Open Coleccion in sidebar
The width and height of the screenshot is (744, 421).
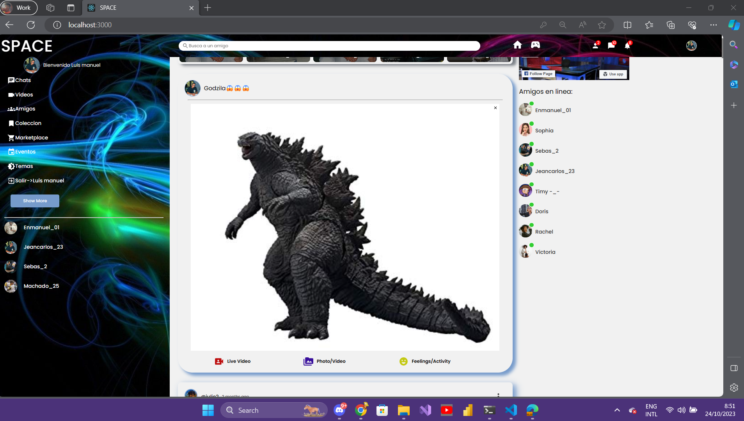click(x=25, y=123)
